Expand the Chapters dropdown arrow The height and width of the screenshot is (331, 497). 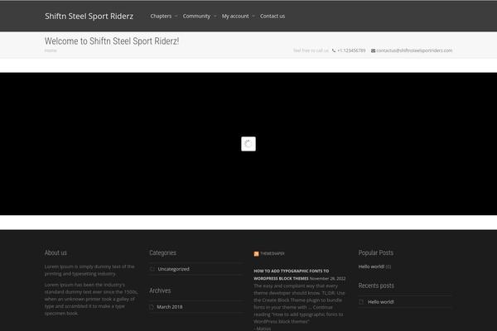click(x=176, y=17)
